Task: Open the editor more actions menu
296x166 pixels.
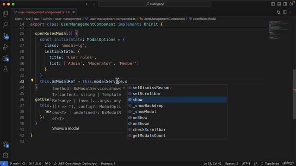Action: (291, 12)
